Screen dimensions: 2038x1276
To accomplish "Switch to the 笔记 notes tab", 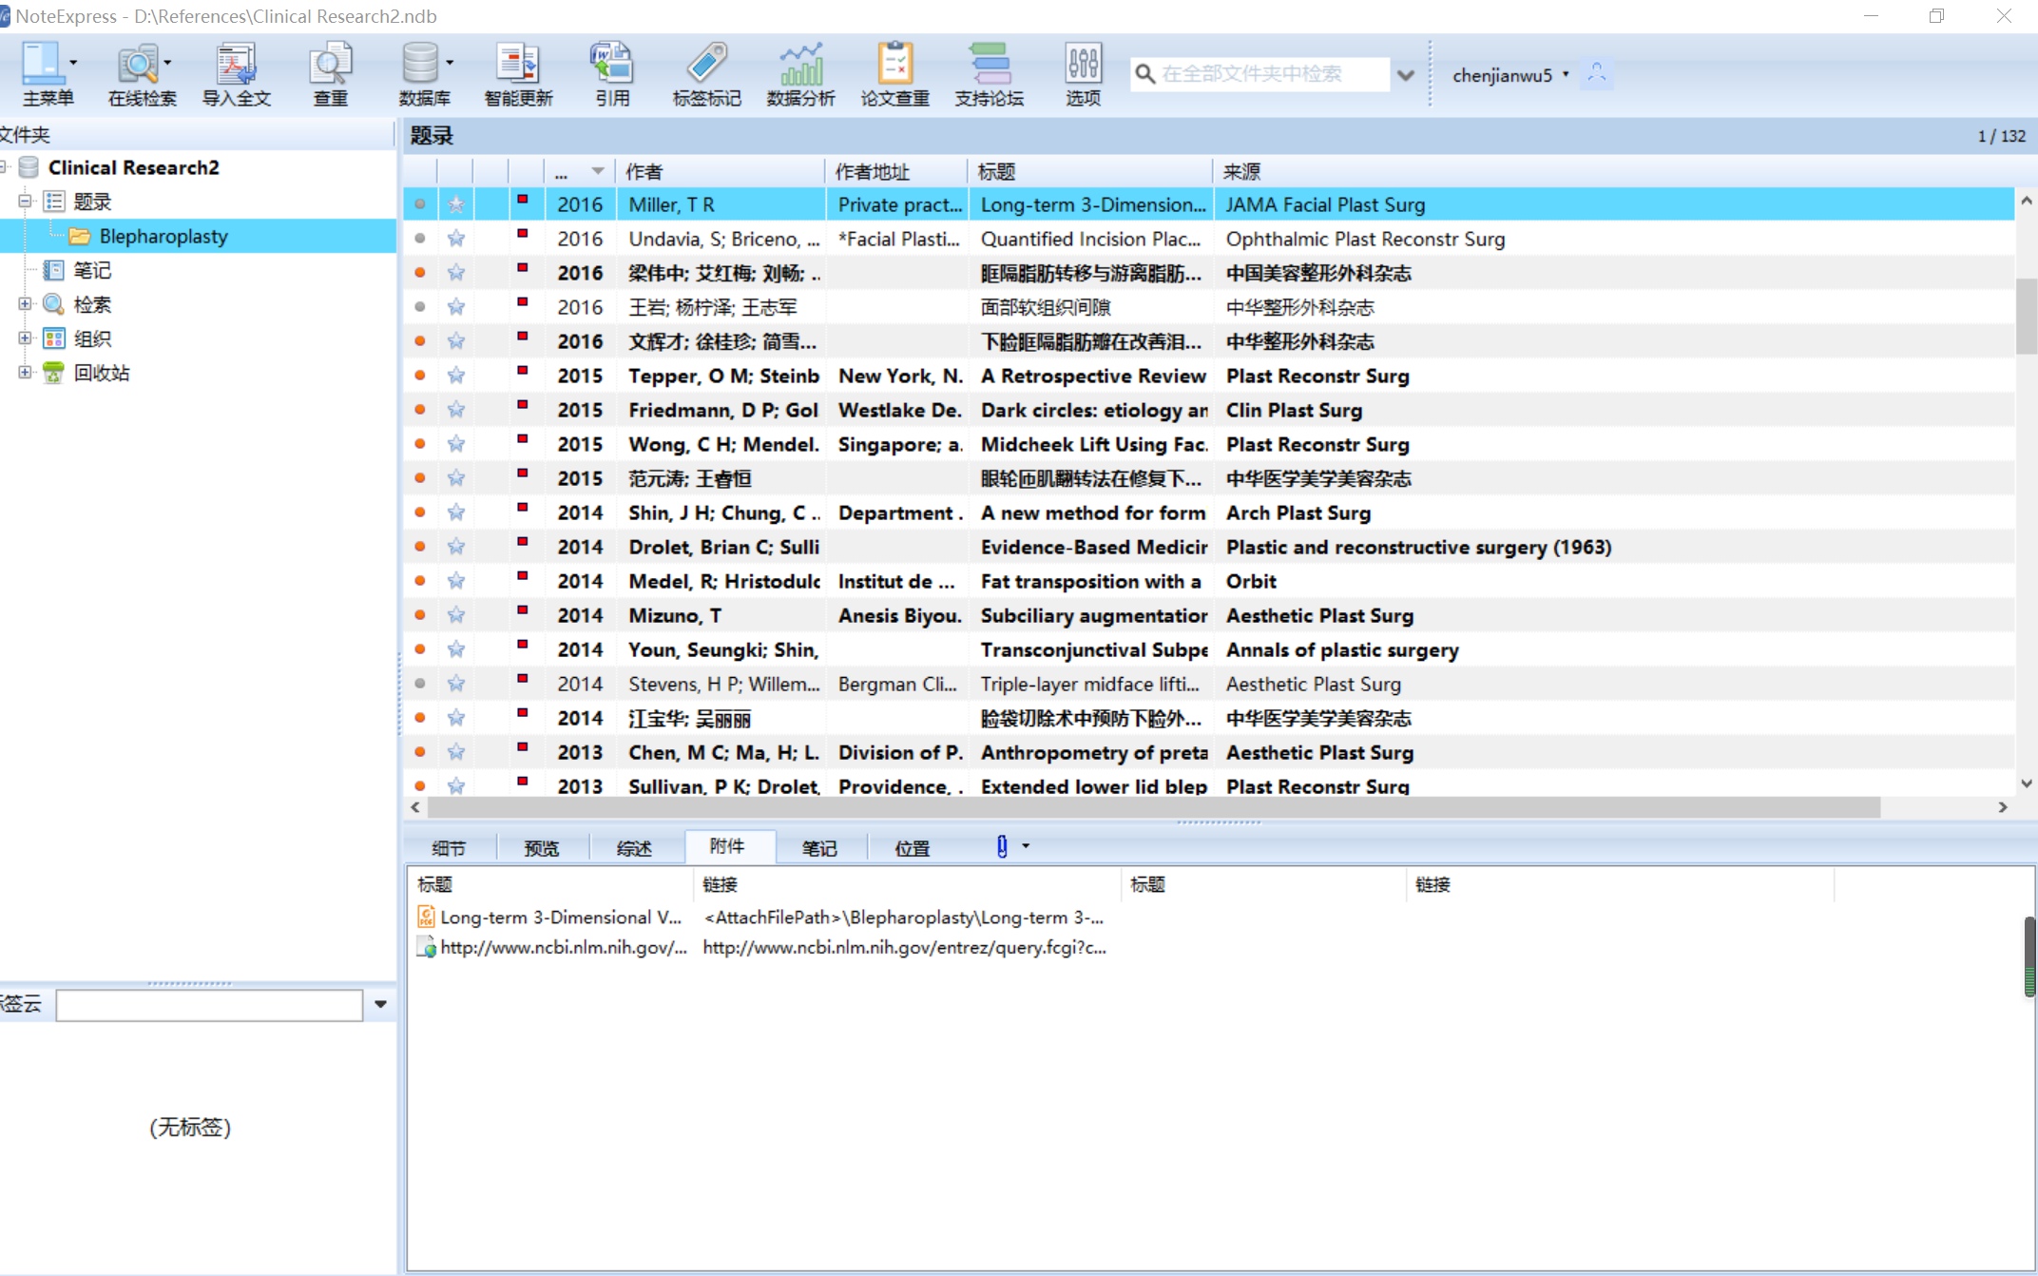I will click(819, 848).
